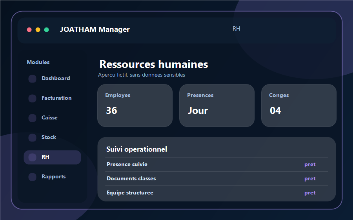Click the pret status for Presence suivie
353x220 pixels.
click(310, 165)
